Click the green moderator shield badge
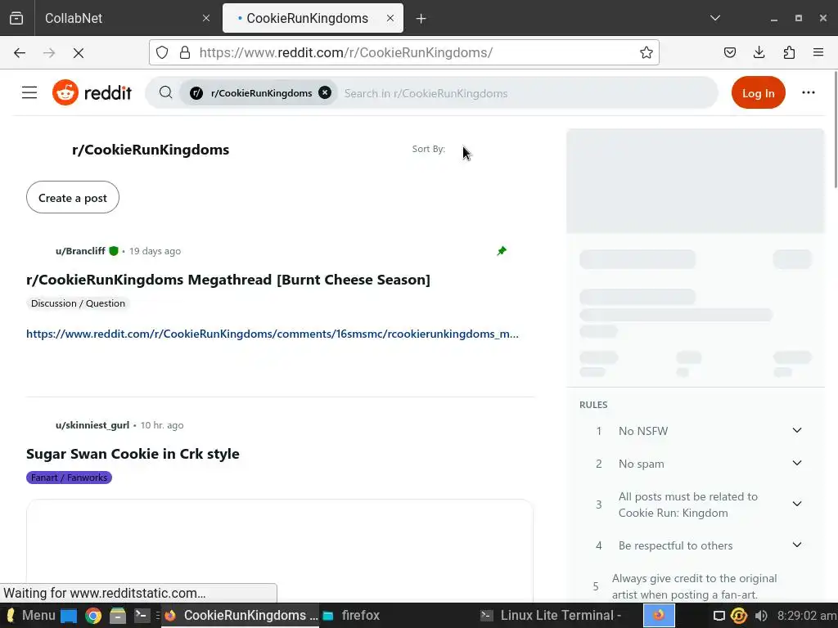The image size is (838, 628). pyautogui.click(x=113, y=251)
